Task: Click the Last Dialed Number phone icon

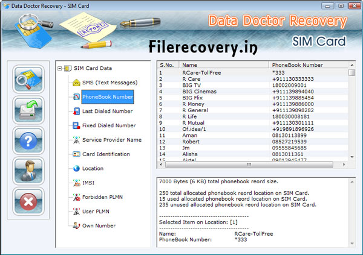Action: tap(76, 112)
